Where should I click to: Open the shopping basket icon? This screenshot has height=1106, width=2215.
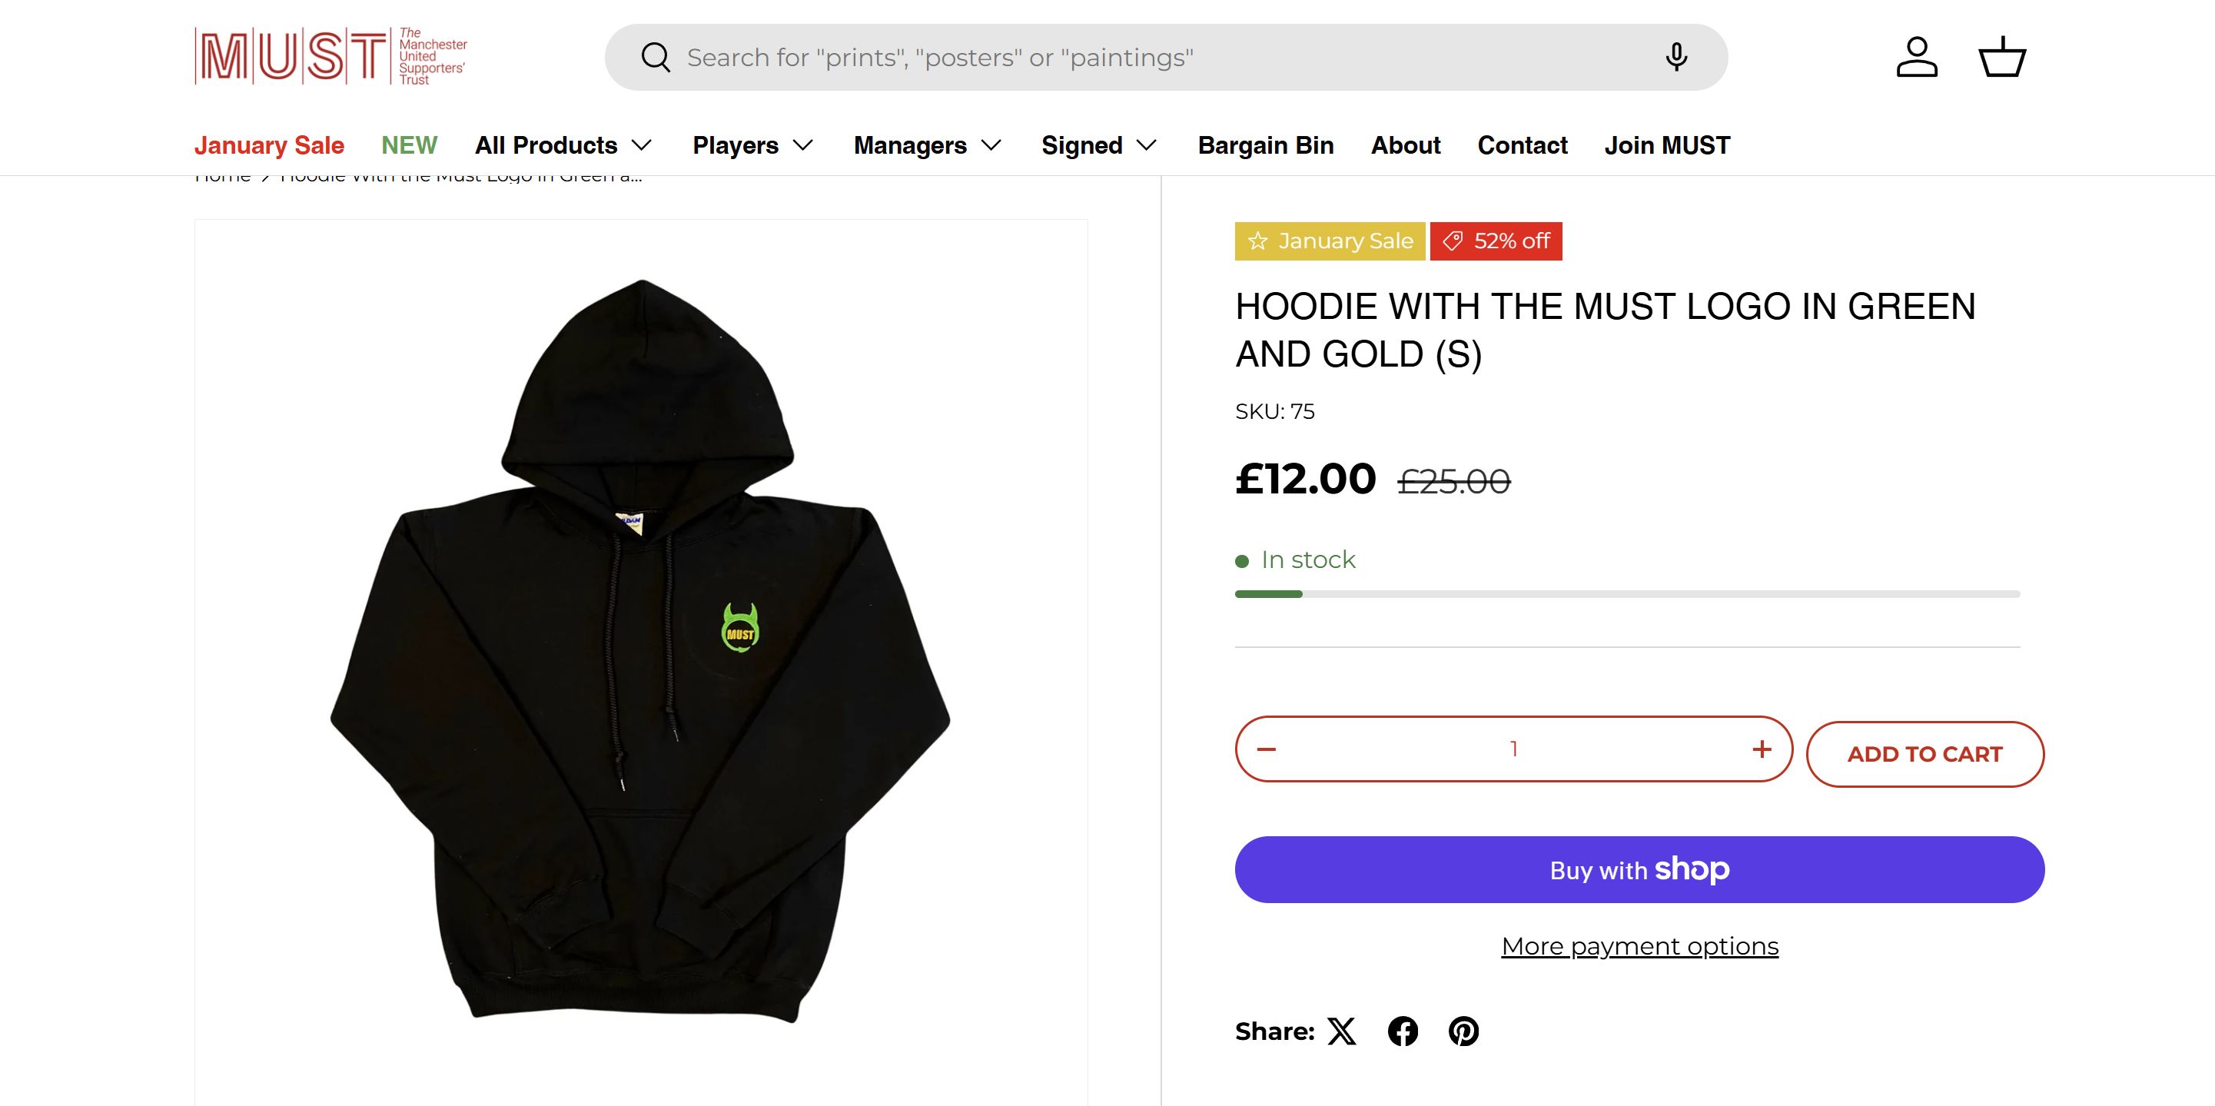point(2003,58)
